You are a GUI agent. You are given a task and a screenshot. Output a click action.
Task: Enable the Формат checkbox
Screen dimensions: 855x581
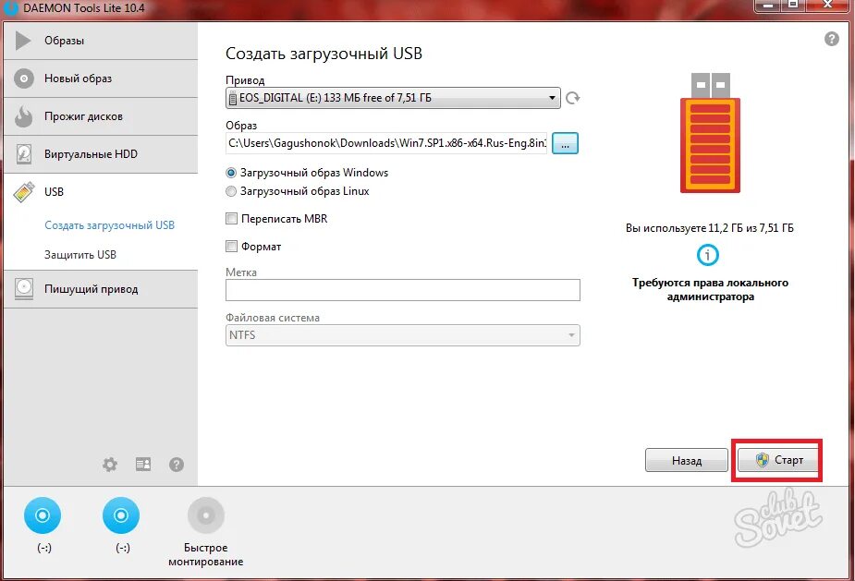coord(231,247)
